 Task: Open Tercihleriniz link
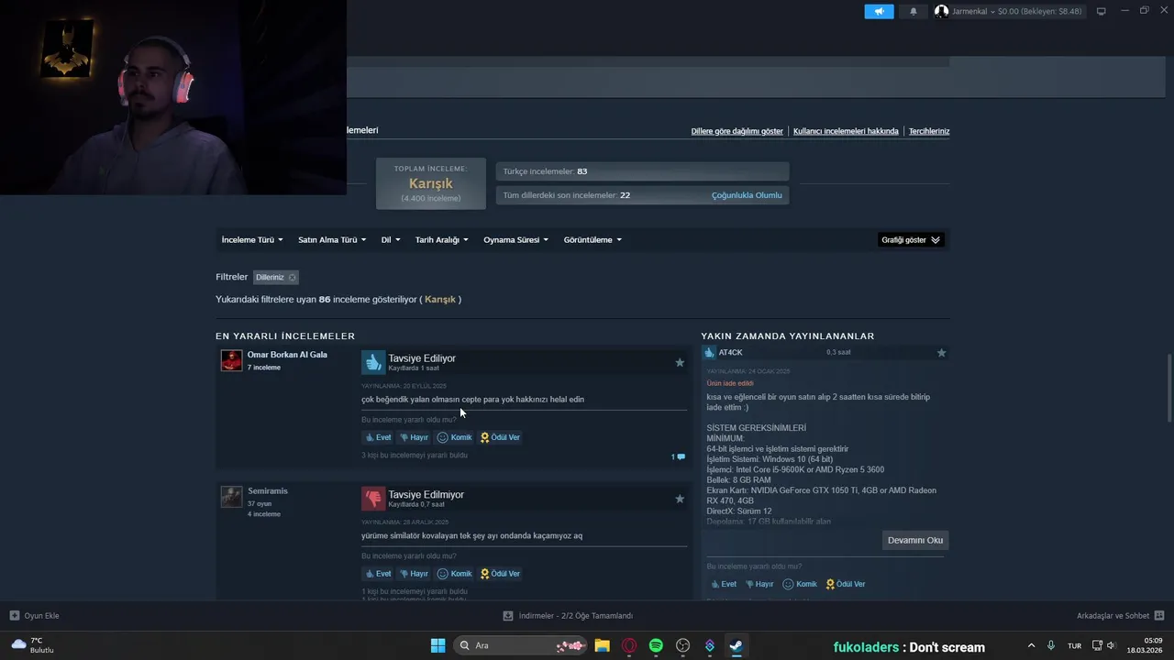click(x=929, y=131)
